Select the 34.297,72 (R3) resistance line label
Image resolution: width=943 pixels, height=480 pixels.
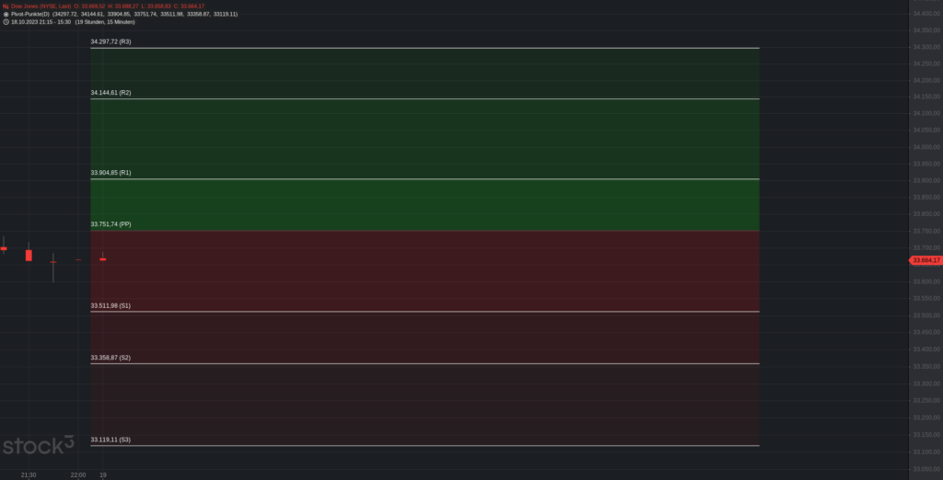[111, 42]
